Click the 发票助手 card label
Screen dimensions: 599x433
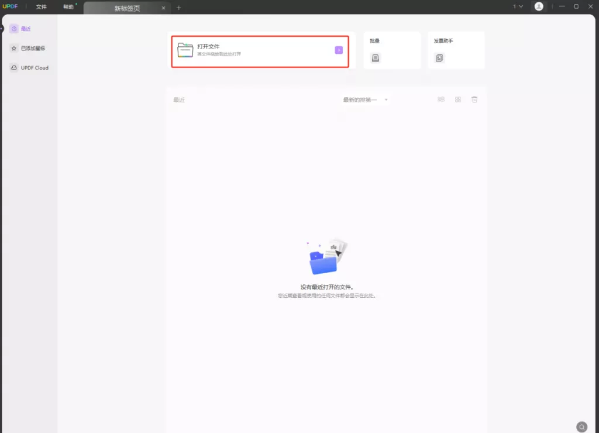tap(443, 41)
